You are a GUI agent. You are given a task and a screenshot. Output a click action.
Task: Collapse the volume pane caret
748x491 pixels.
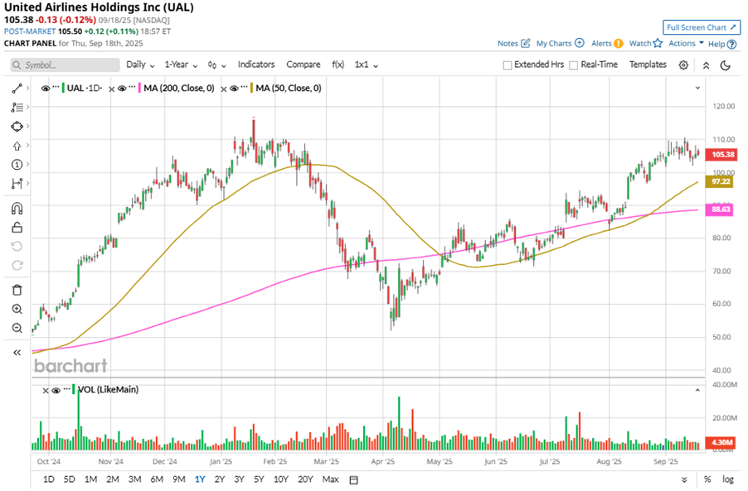pos(697,390)
